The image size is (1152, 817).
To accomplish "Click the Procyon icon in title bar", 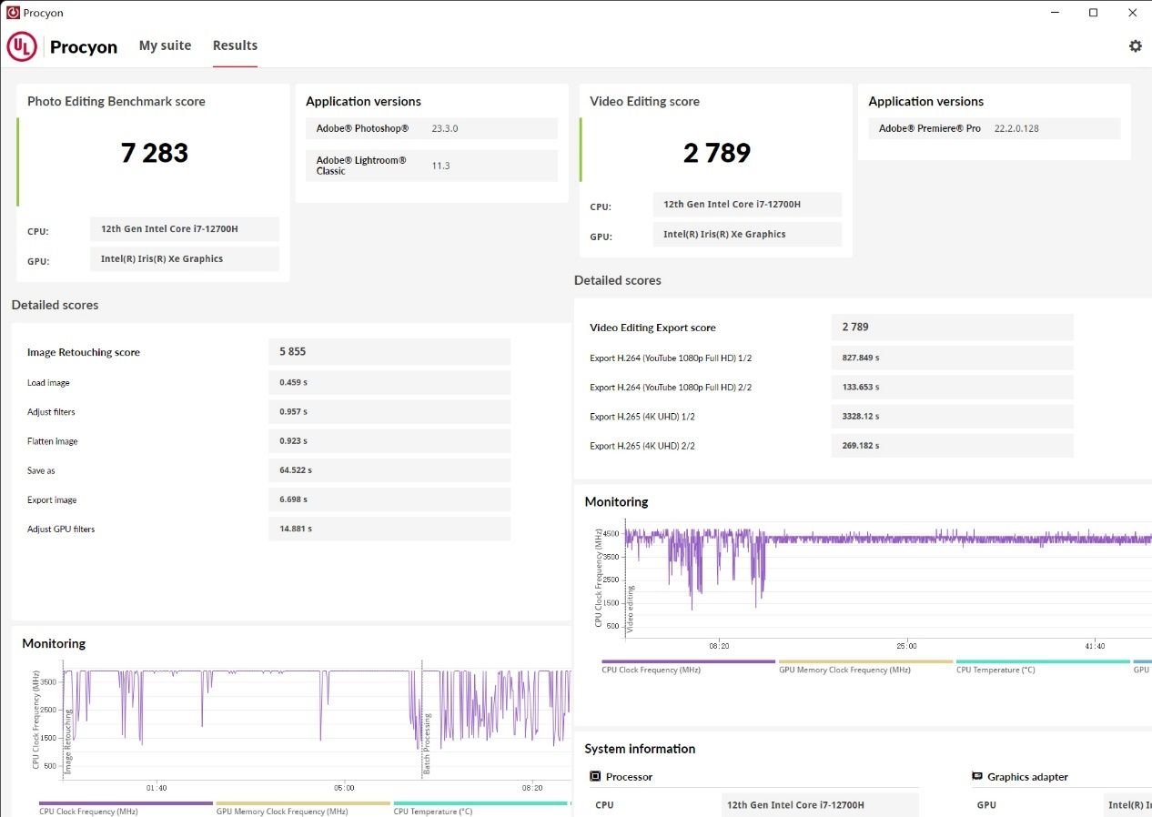I will (x=14, y=13).
